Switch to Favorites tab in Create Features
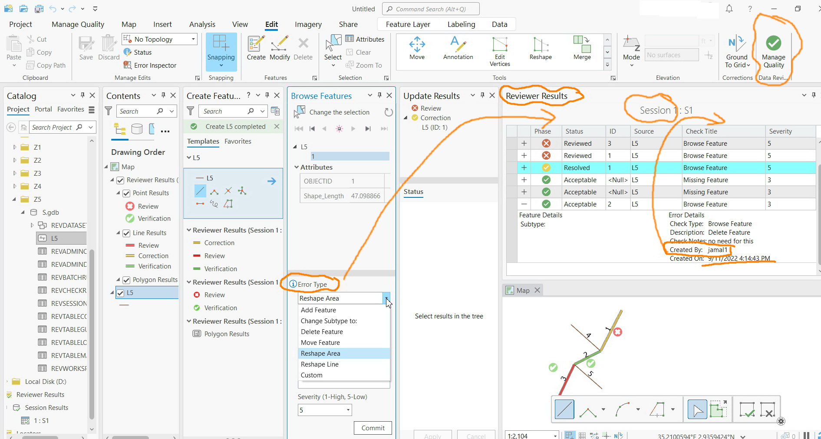This screenshot has width=821, height=439. [x=238, y=141]
